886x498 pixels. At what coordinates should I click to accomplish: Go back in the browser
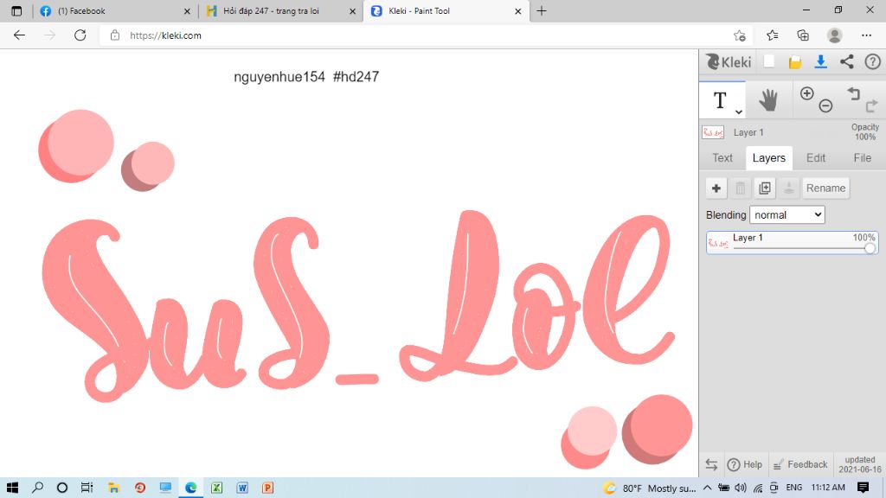pyautogui.click(x=19, y=35)
